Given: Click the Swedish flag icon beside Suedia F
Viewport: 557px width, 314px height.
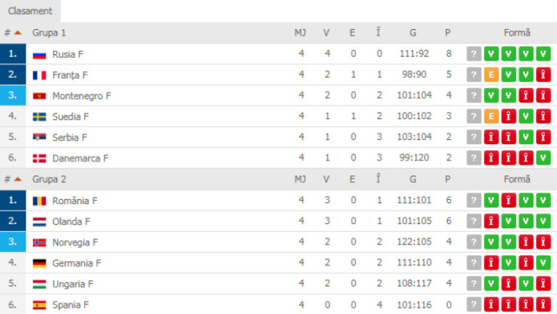Looking at the screenshot, I should pyautogui.click(x=39, y=117).
